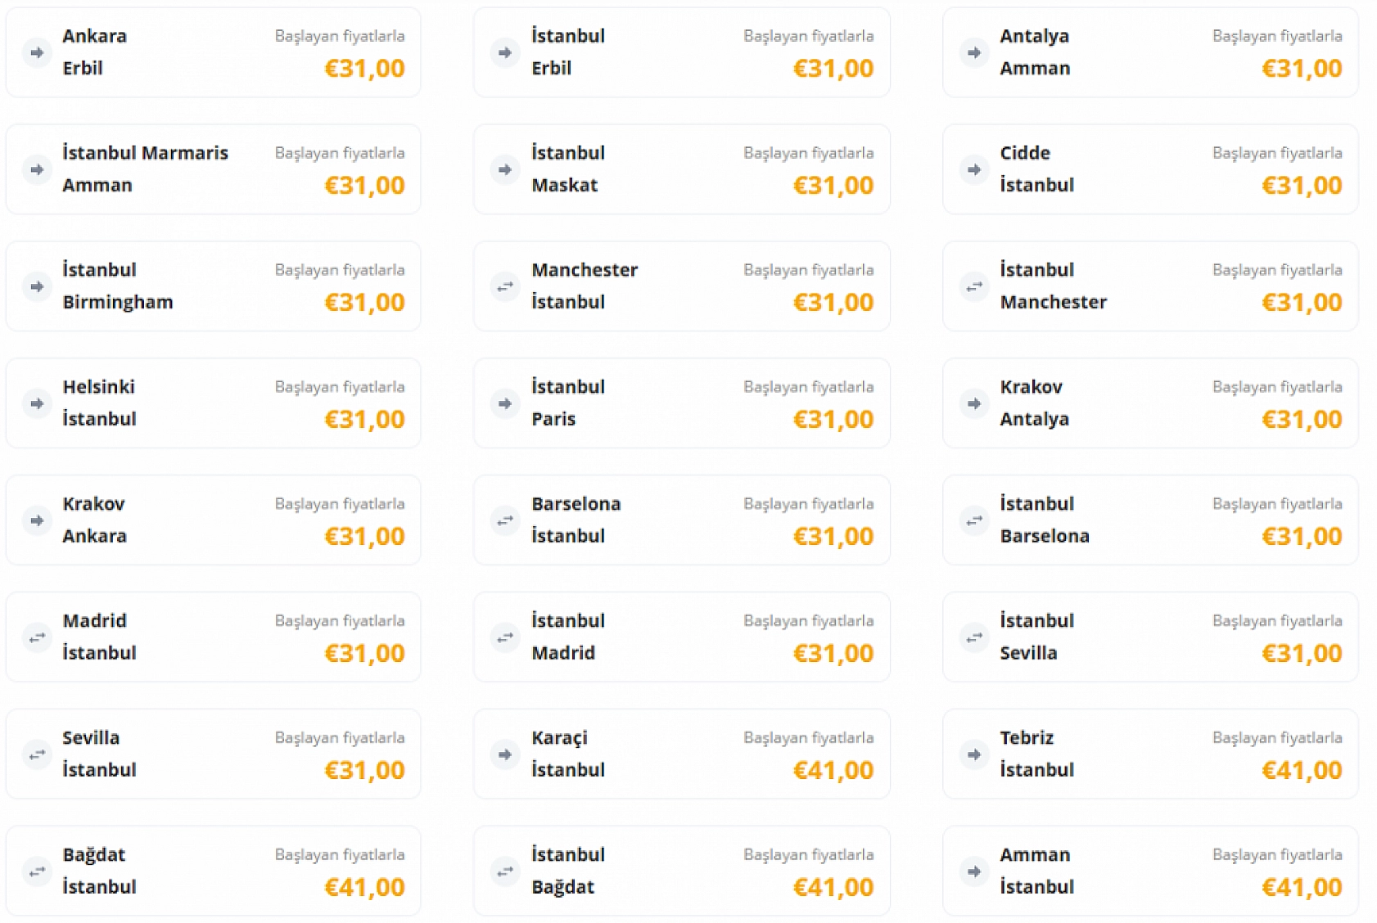1377x923 pixels.
Task: Click the round-trip arrows icon for Manchester–İstanbul
Action: [505, 286]
